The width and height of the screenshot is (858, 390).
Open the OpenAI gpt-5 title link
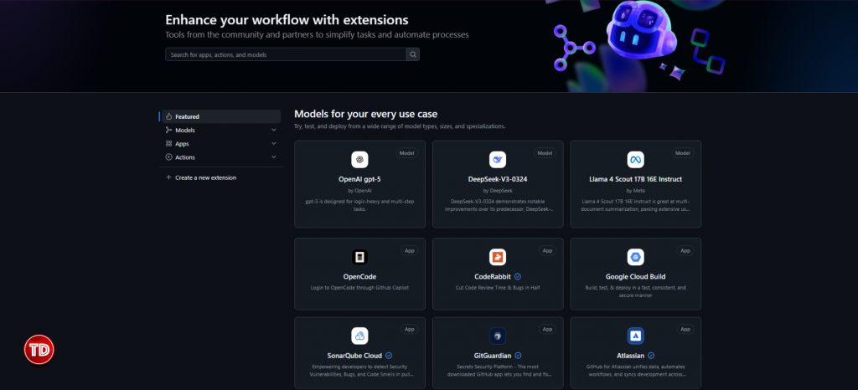(x=359, y=179)
